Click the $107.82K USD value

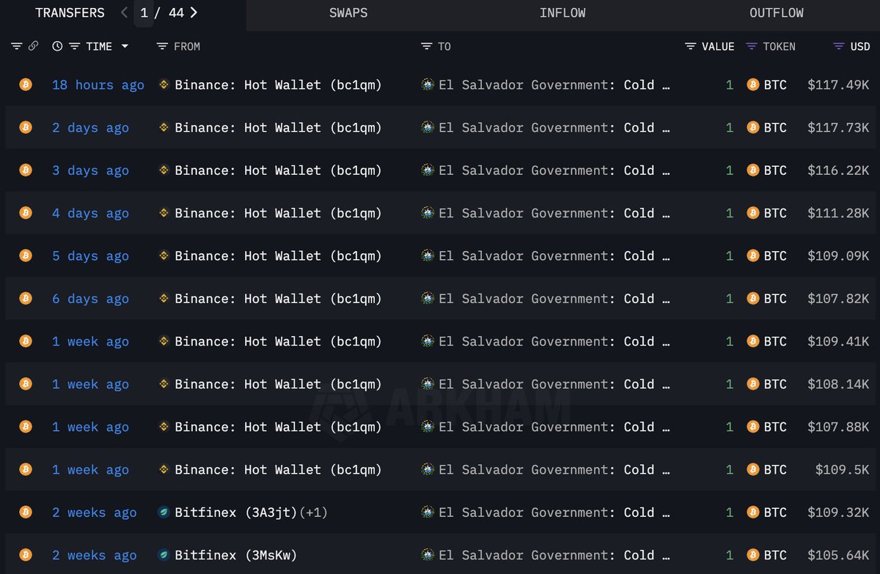click(x=838, y=299)
